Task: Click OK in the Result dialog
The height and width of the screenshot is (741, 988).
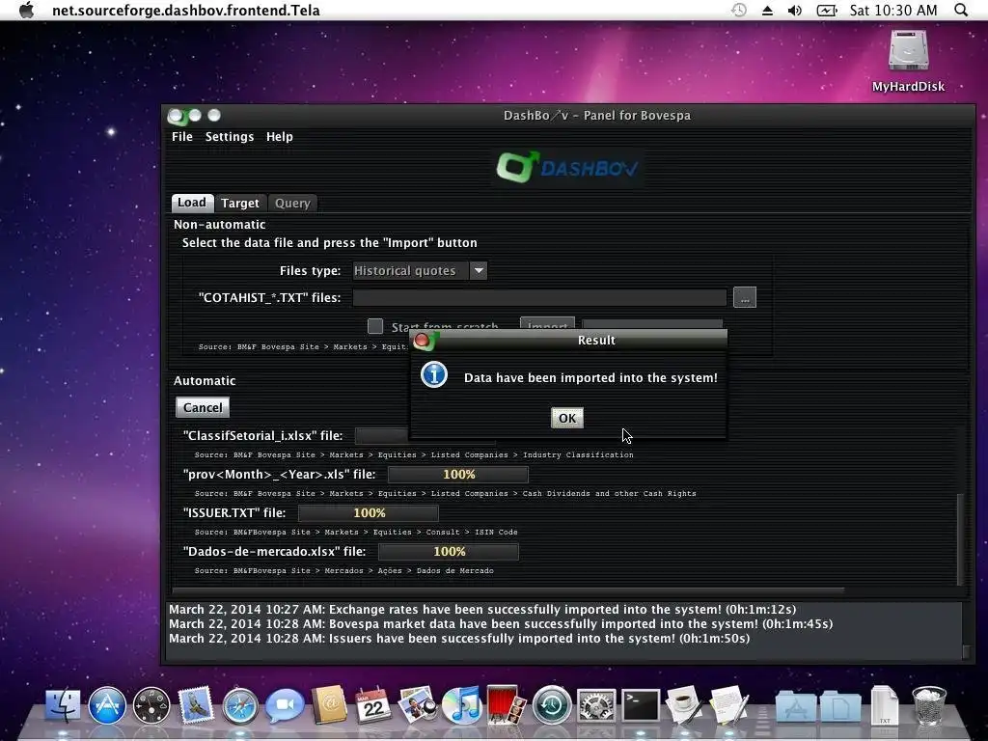Action: click(x=567, y=418)
